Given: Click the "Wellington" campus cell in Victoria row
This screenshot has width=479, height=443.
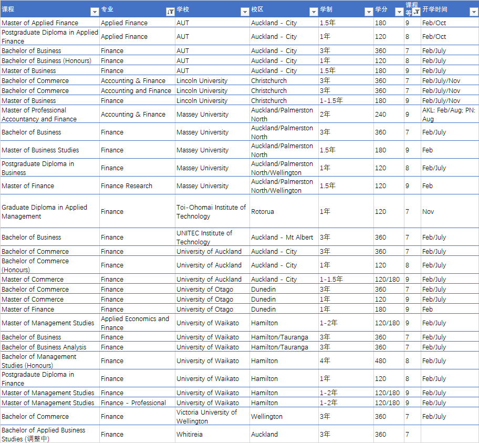Looking at the screenshot, I should 284,416.
